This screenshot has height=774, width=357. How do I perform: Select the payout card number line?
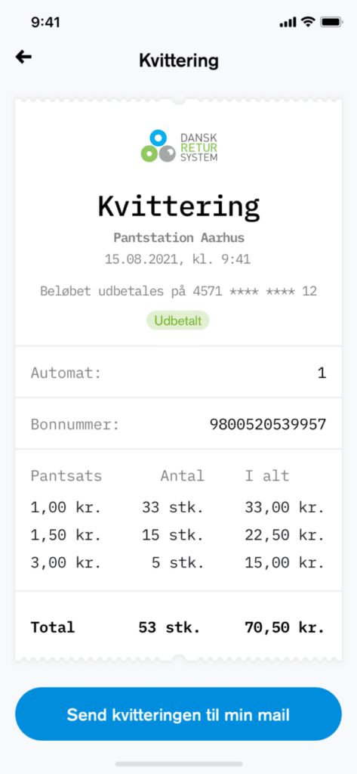pyautogui.click(x=178, y=291)
